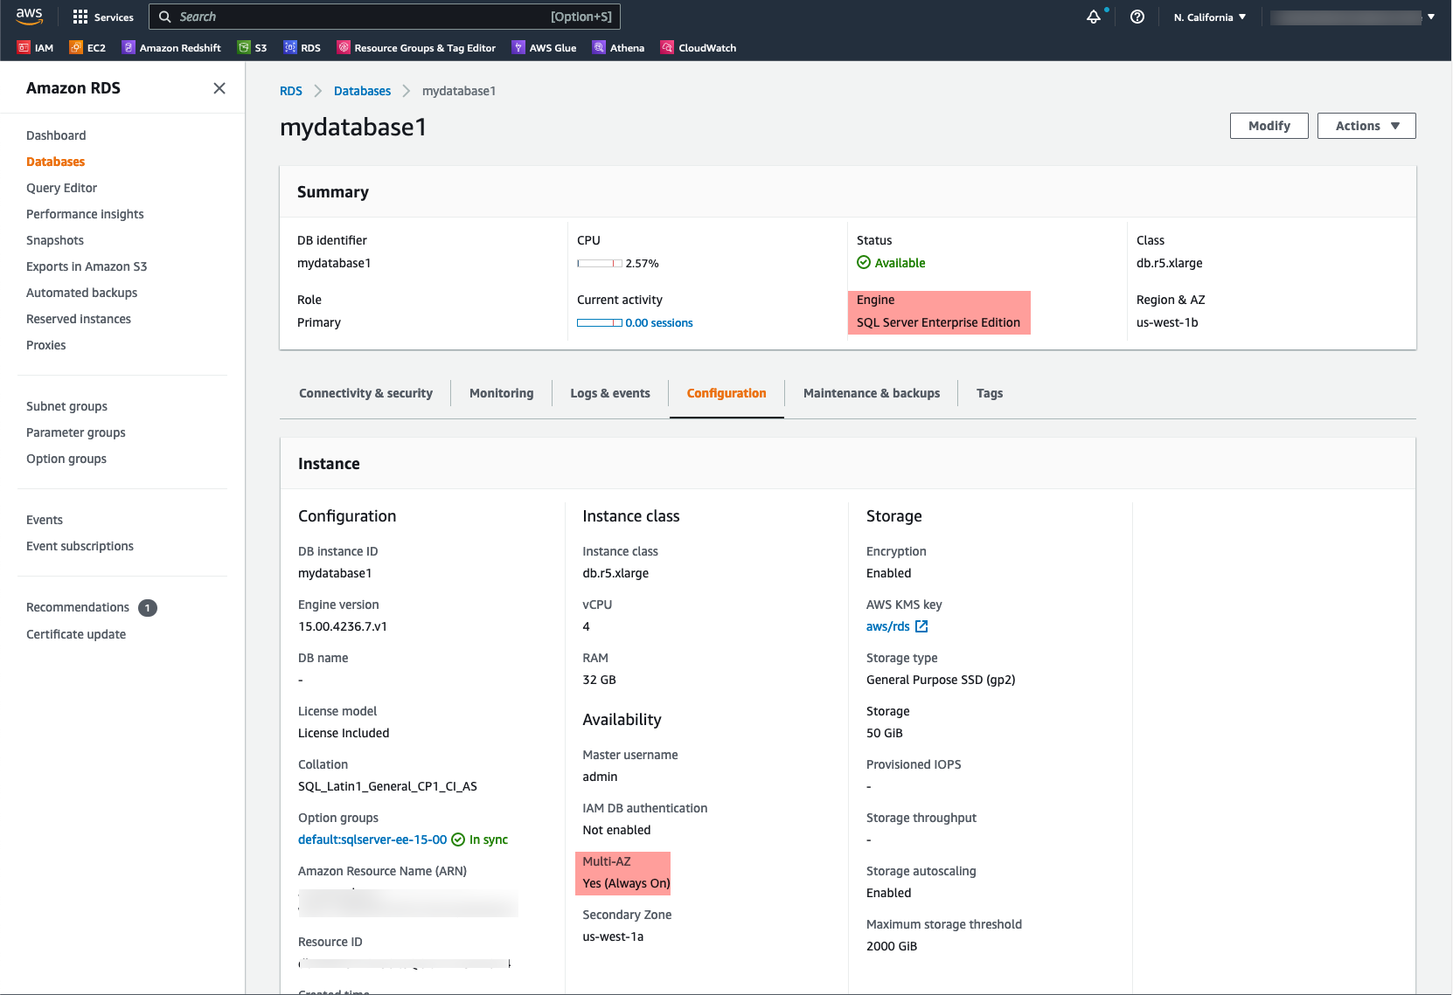Click the external link icon beside aws/rds
1453x995 pixels.
(x=921, y=626)
